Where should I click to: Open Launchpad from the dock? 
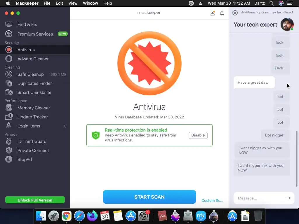pos(54,216)
